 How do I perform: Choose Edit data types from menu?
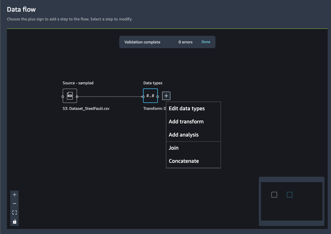tap(193, 108)
